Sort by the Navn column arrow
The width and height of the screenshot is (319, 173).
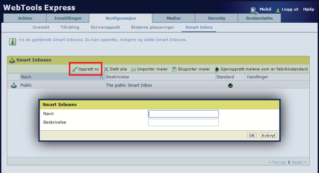pyautogui.click(x=101, y=77)
